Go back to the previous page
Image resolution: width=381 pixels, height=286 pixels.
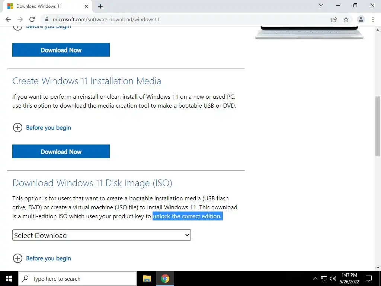coord(8,19)
